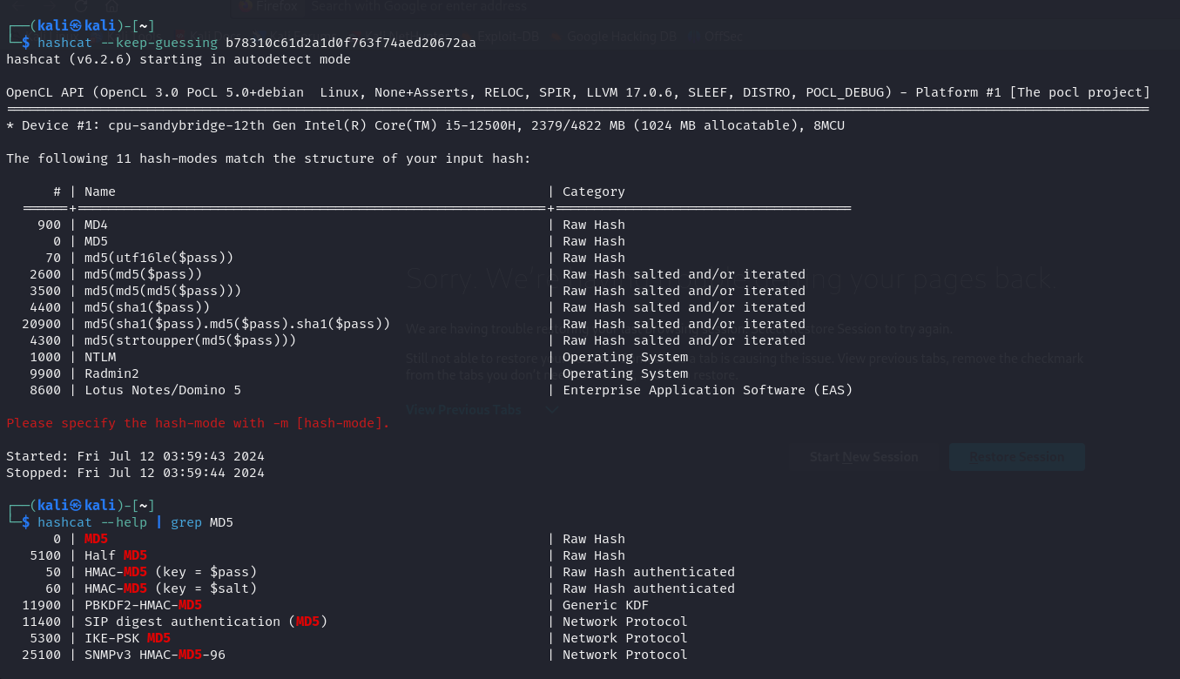Focus the Search with Google address field
Image resolution: width=1180 pixels, height=679 pixels.
(x=418, y=7)
